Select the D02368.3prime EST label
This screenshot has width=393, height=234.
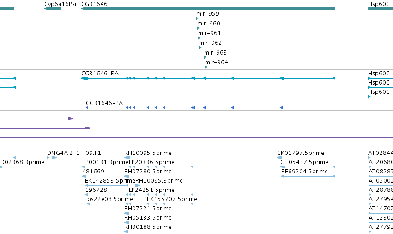click(x=22, y=162)
